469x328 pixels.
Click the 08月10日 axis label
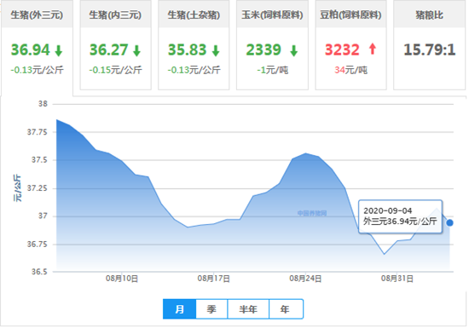(122, 279)
